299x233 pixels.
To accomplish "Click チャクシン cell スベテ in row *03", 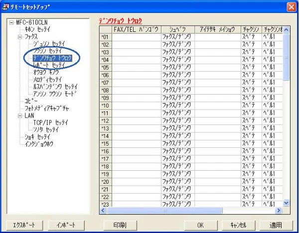I will tap(251, 52).
